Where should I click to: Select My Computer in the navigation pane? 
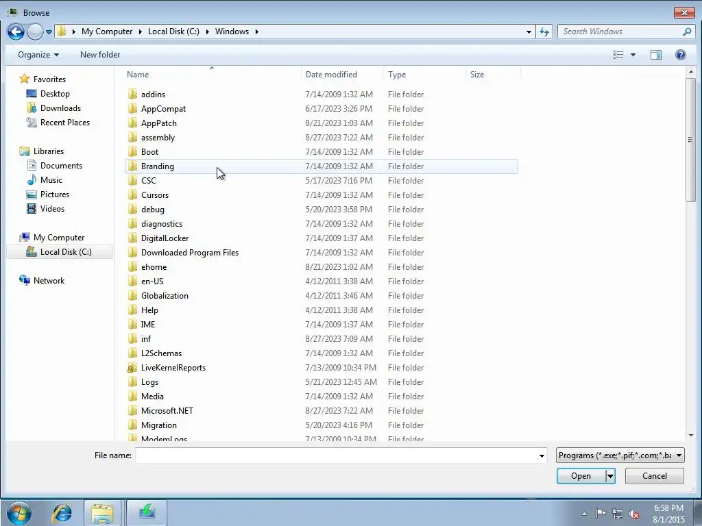(59, 238)
